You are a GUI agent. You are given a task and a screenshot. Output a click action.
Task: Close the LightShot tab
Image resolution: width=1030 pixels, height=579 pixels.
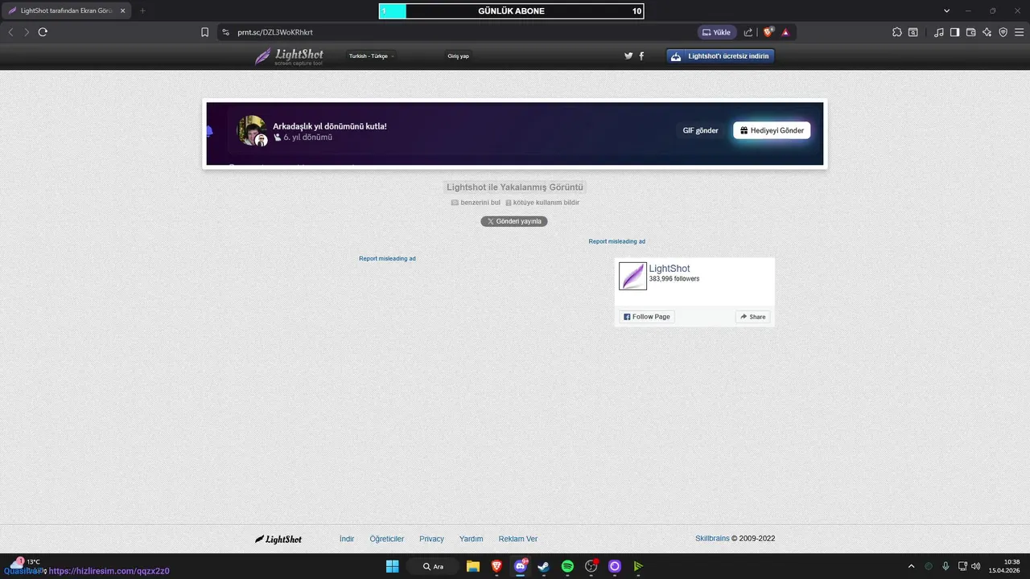pos(123,10)
